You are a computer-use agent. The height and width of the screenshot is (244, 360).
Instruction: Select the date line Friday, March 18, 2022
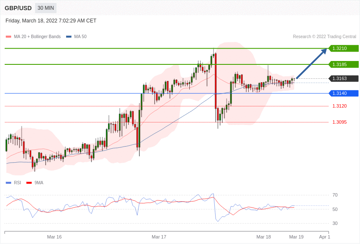(x=51, y=21)
